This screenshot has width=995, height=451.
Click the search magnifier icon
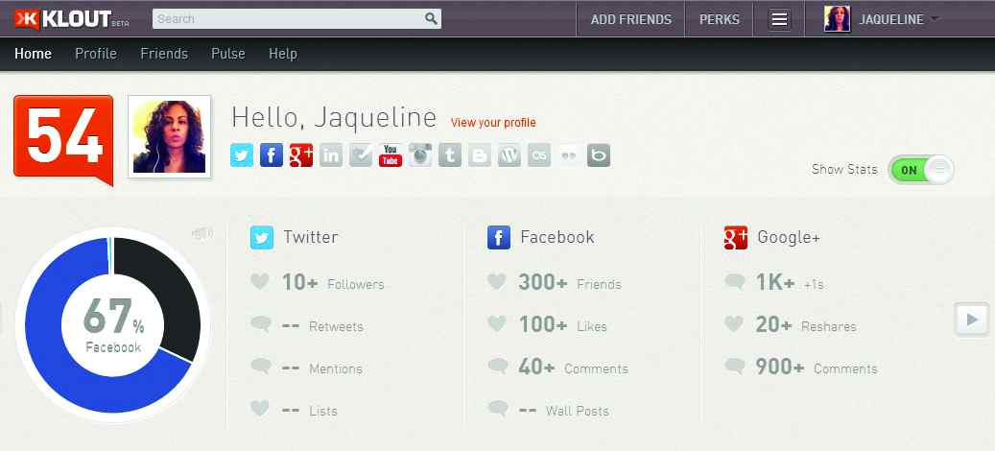(x=431, y=19)
